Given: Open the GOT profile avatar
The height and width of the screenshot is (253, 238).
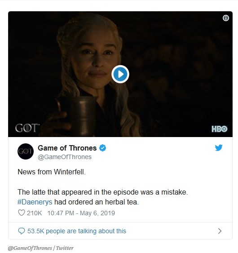Looking at the screenshot, I should tap(26, 151).
